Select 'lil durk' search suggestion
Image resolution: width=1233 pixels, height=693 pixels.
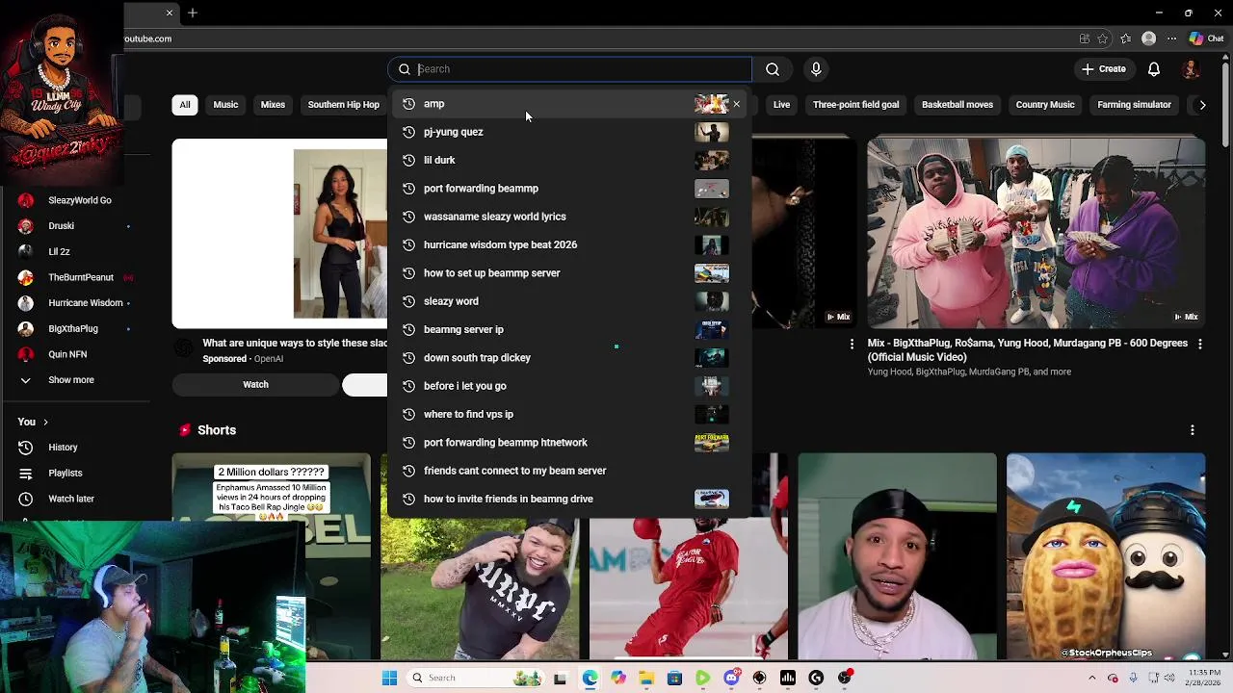point(569,160)
